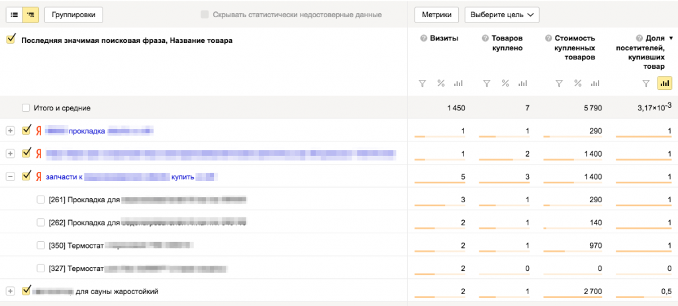Select the [261] Прокладка для product row
678x306 pixels.
click(41, 200)
